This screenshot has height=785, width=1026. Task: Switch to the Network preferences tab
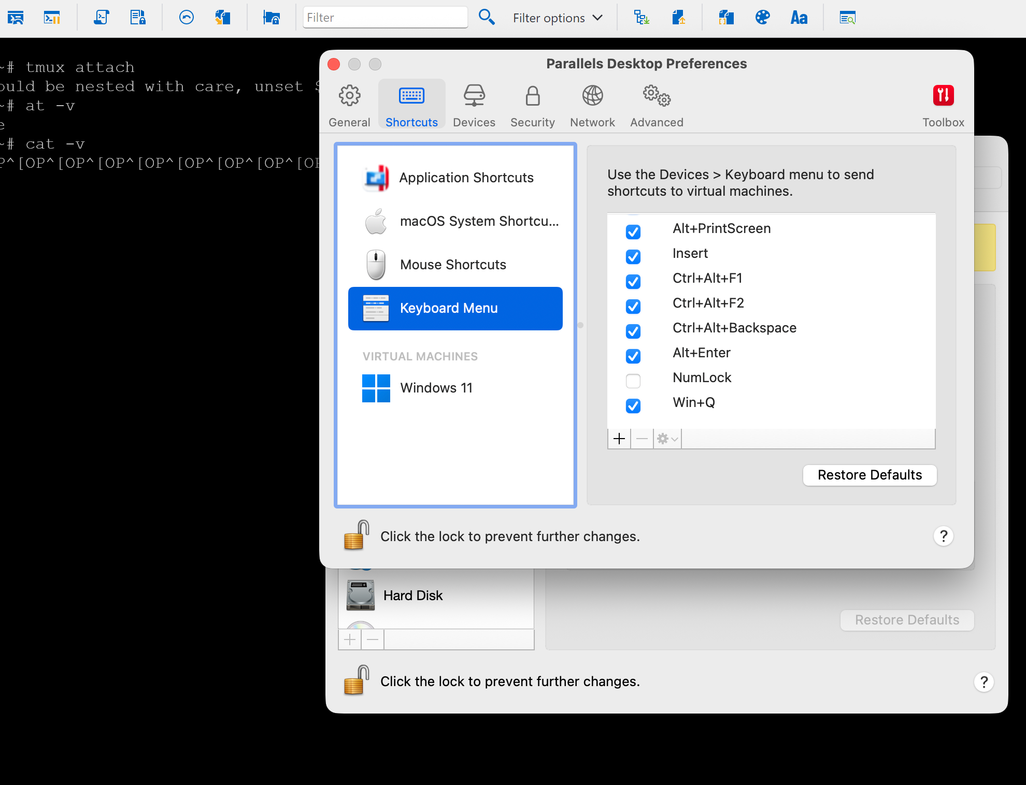[x=593, y=106]
